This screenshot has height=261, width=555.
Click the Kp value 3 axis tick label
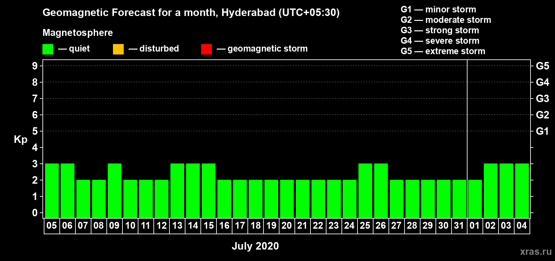pyautogui.click(x=35, y=164)
